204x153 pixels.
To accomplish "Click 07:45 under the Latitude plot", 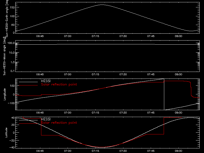I will pyautogui.click(x=151, y=151).
